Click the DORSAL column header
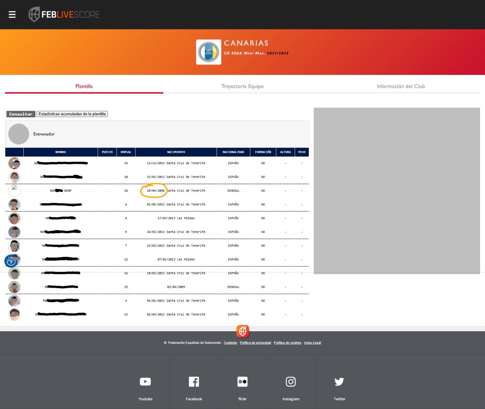The height and width of the screenshot is (409, 485). click(x=126, y=152)
